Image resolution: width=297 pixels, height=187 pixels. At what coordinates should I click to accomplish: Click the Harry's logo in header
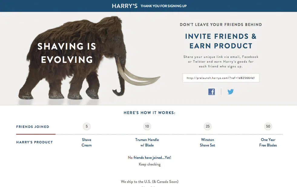124,6
